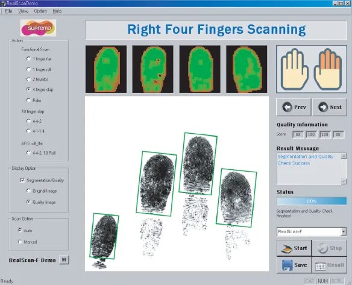352x285 pixels.
Task: Click the H button beside RealScan-F Demo
Action: (x=64, y=260)
